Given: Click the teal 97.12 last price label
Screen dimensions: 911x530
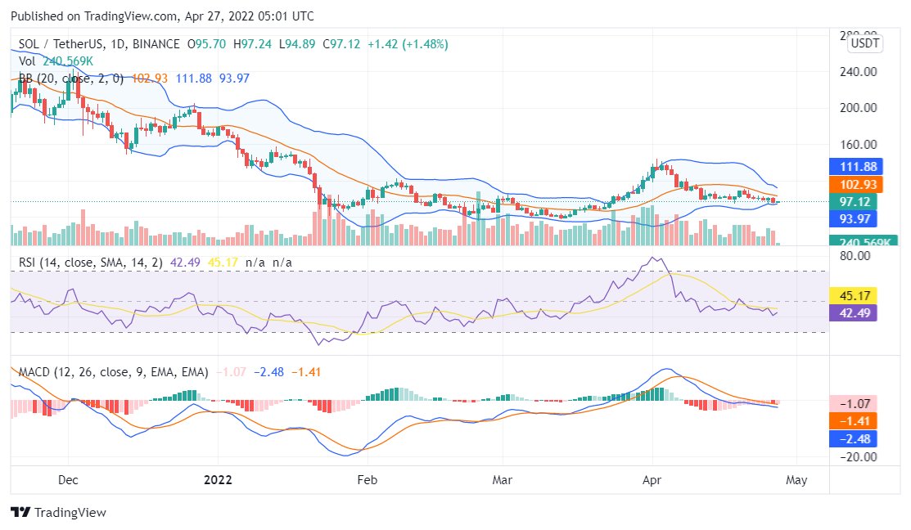Looking at the screenshot, I should click(854, 201).
